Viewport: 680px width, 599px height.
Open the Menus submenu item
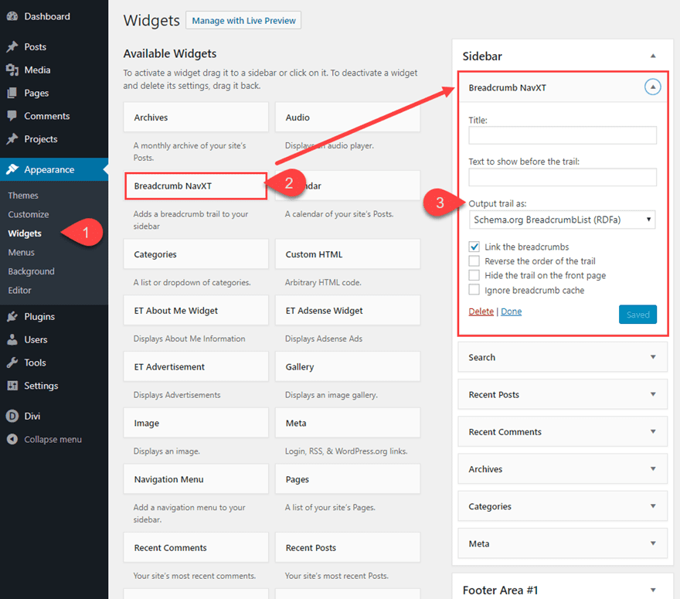(x=22, y=253)
